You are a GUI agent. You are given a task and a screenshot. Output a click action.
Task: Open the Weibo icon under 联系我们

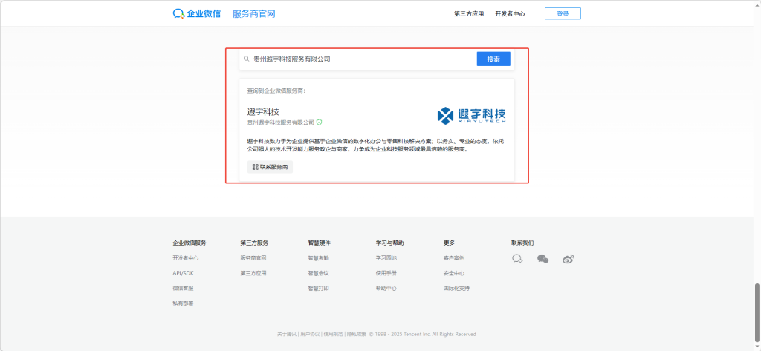click(569, 259)
